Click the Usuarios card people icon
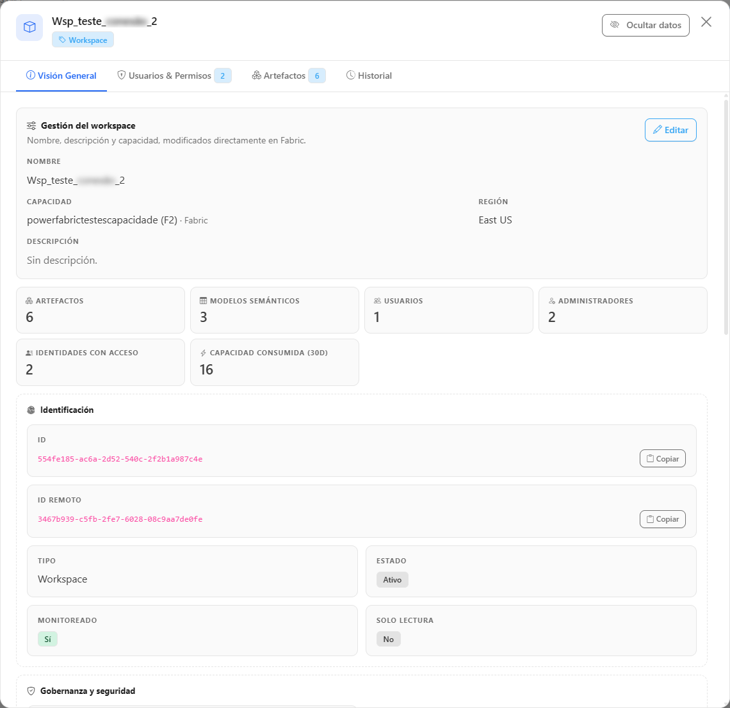 (x=377, y=301)
